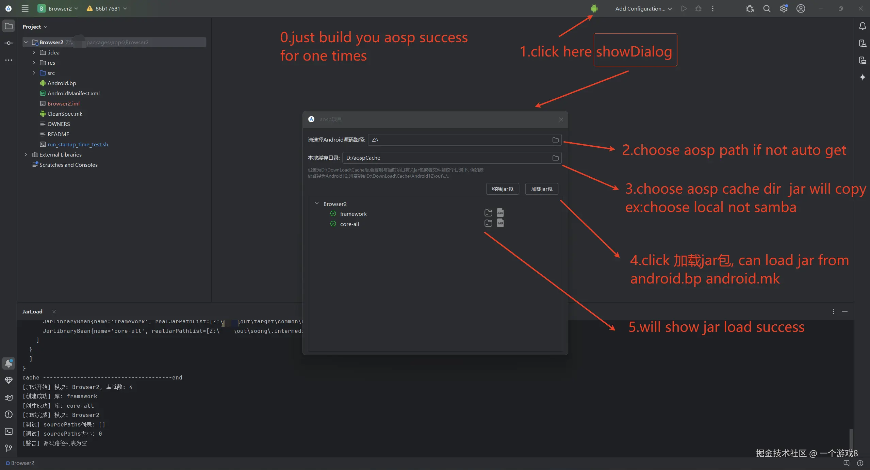This screenshot has height=470, width=870.
Task: Open the Debug bug-with-arrows icon in toolbar
Action: pos(750,9)
